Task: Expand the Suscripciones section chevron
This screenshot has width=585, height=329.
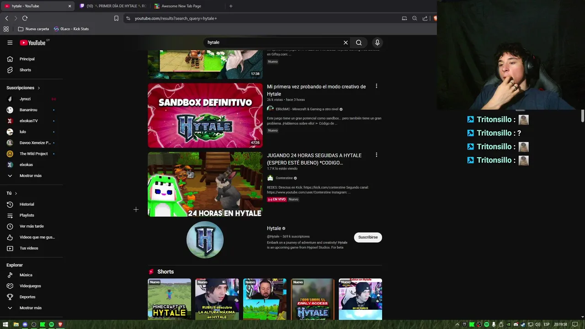Action: tap(39, 88)
